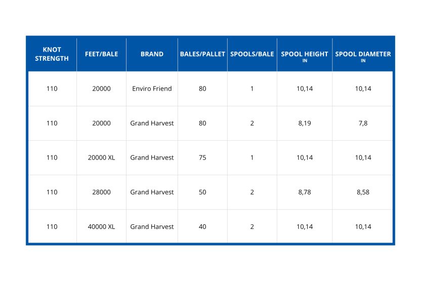Click Grand Harvest in the 8,19 height row
421x281 pixels.
[x=152, y=124]
